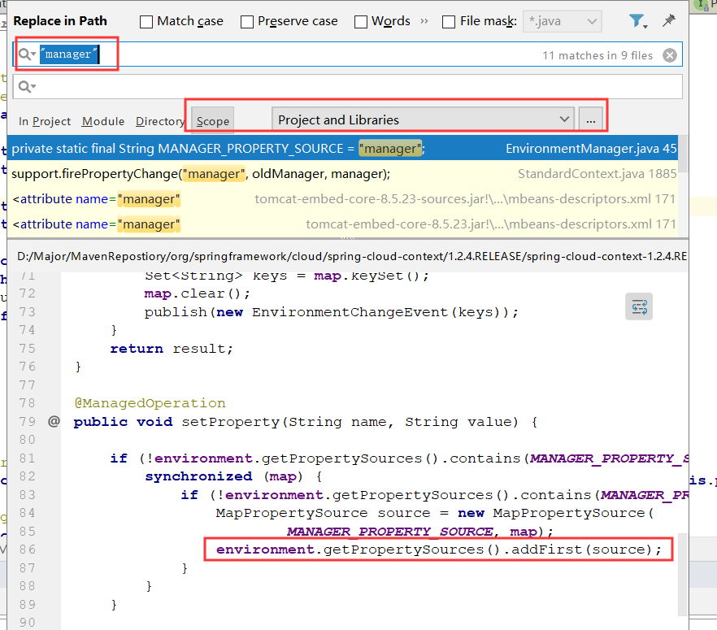Select tomcat-embed-core-8.5.23-sources.jar mbeans-descriptors.xml result
717x630 pixels.
click(x=342, y=199)
